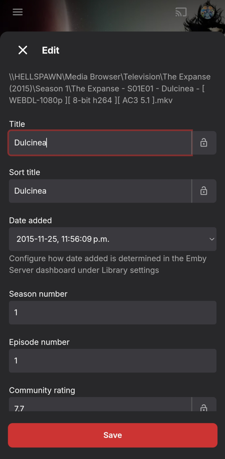
Task: Click the chevron on the Date added field
Action: pos(212,239)
